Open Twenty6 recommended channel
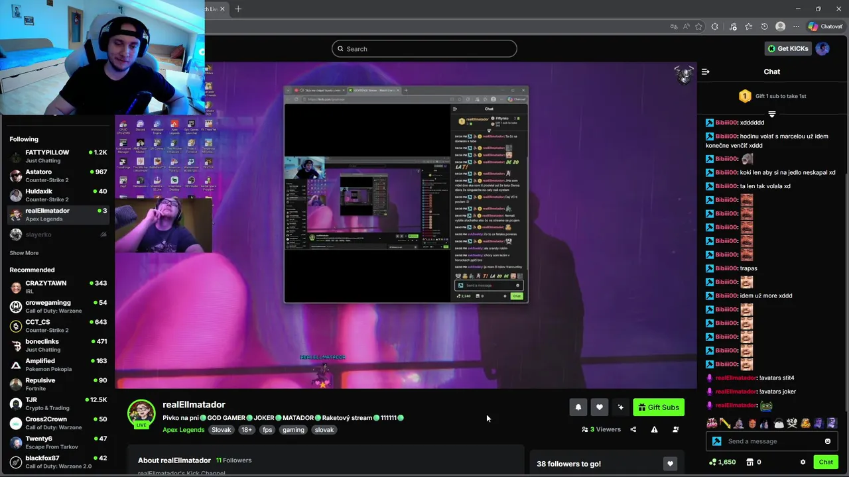Viewport: 849px width, 477px height. (x=58, y=442)
